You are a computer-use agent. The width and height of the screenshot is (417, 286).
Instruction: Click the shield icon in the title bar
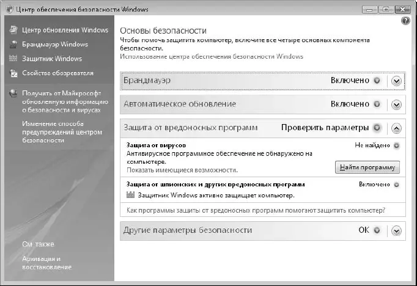tap(9, 9)
